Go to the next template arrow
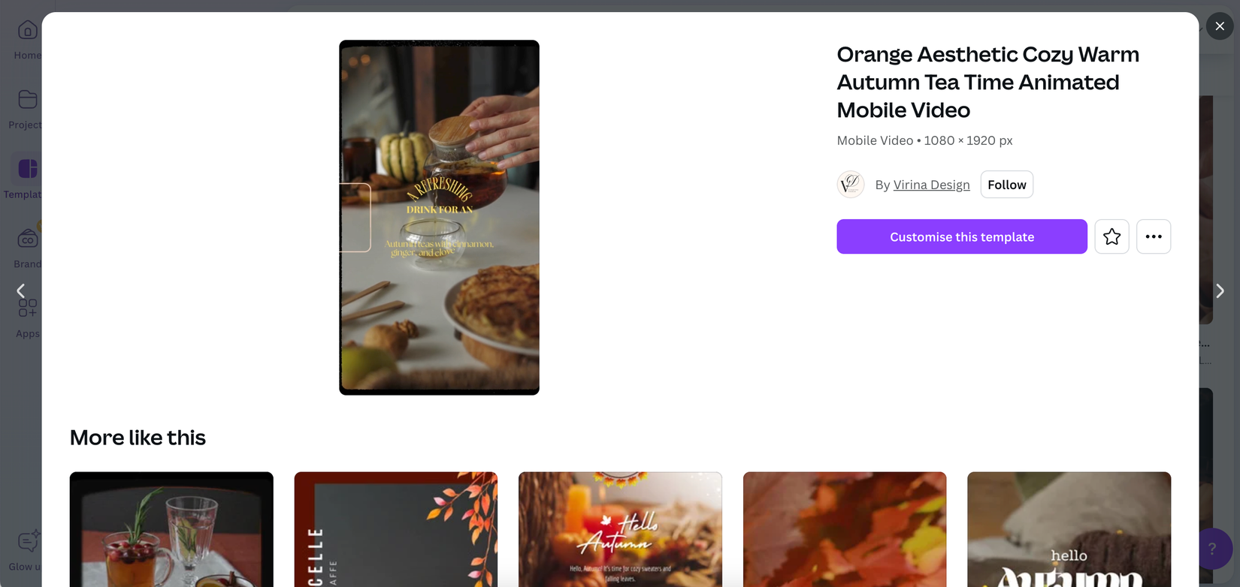Screen dimensions: 1240x587 click(x=1220, y=291)
